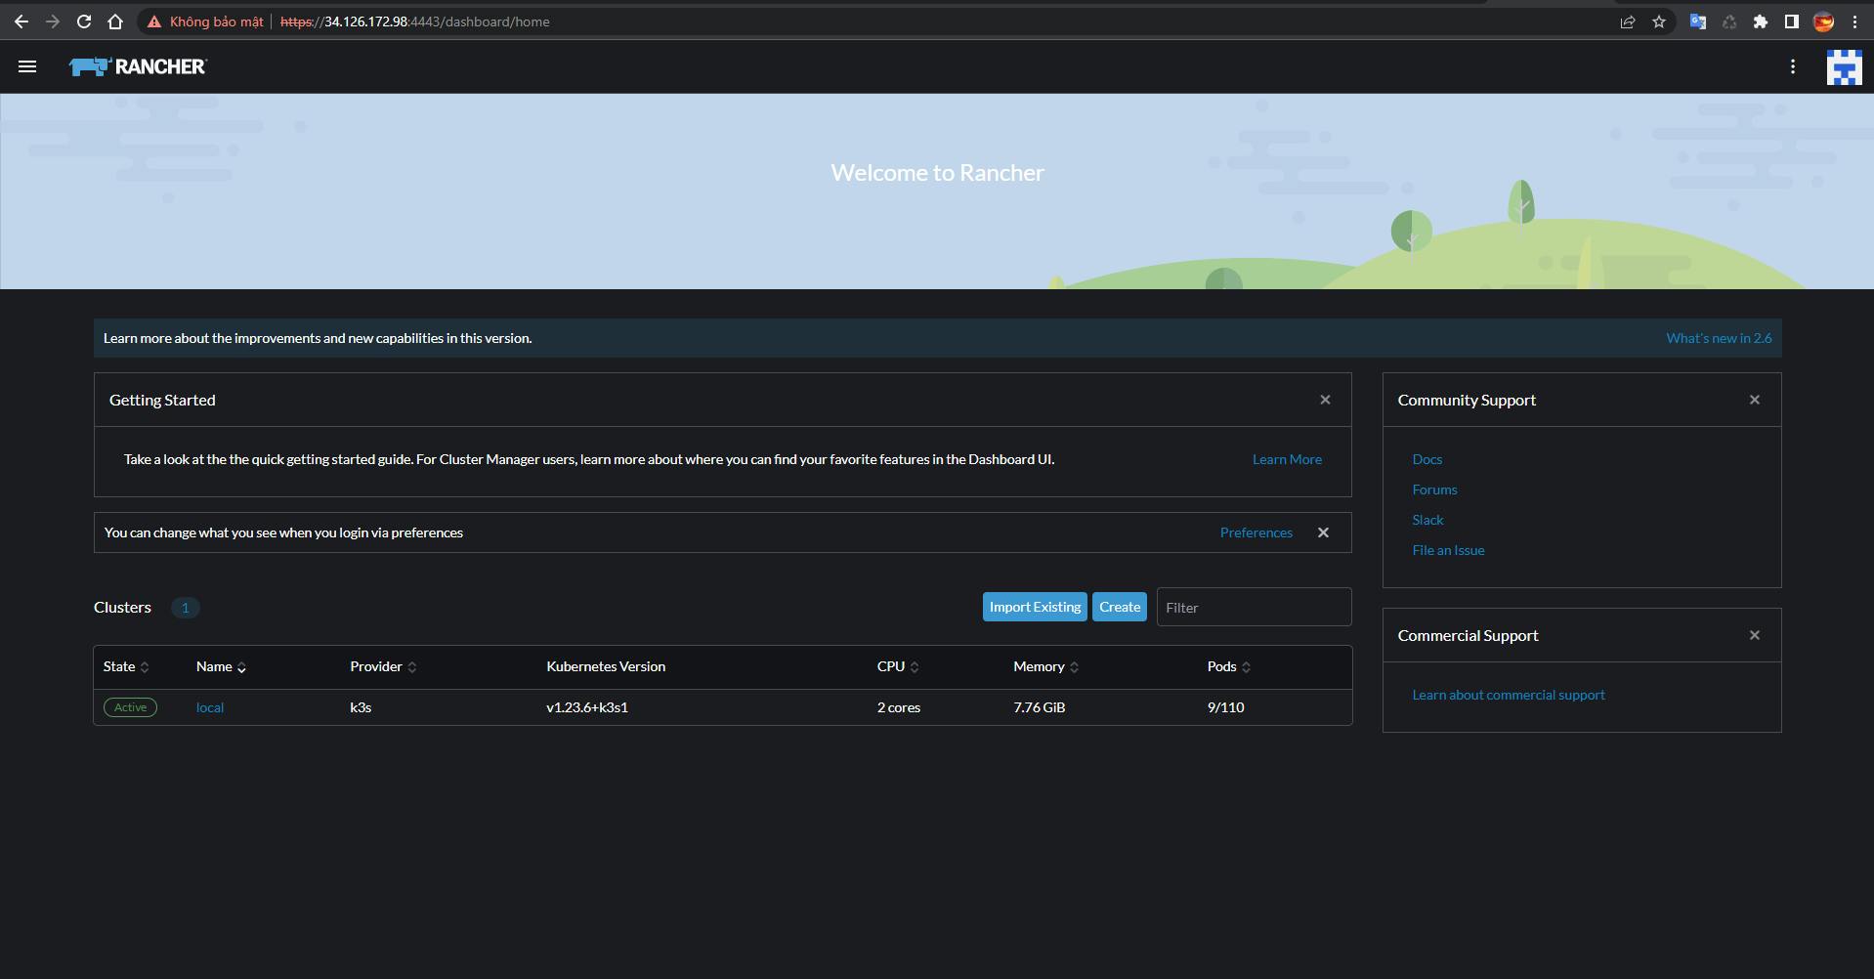Viewport: 1874px width, 979px height.
Task: Open the hamburger navigation menu
Action: click(27, 66)
